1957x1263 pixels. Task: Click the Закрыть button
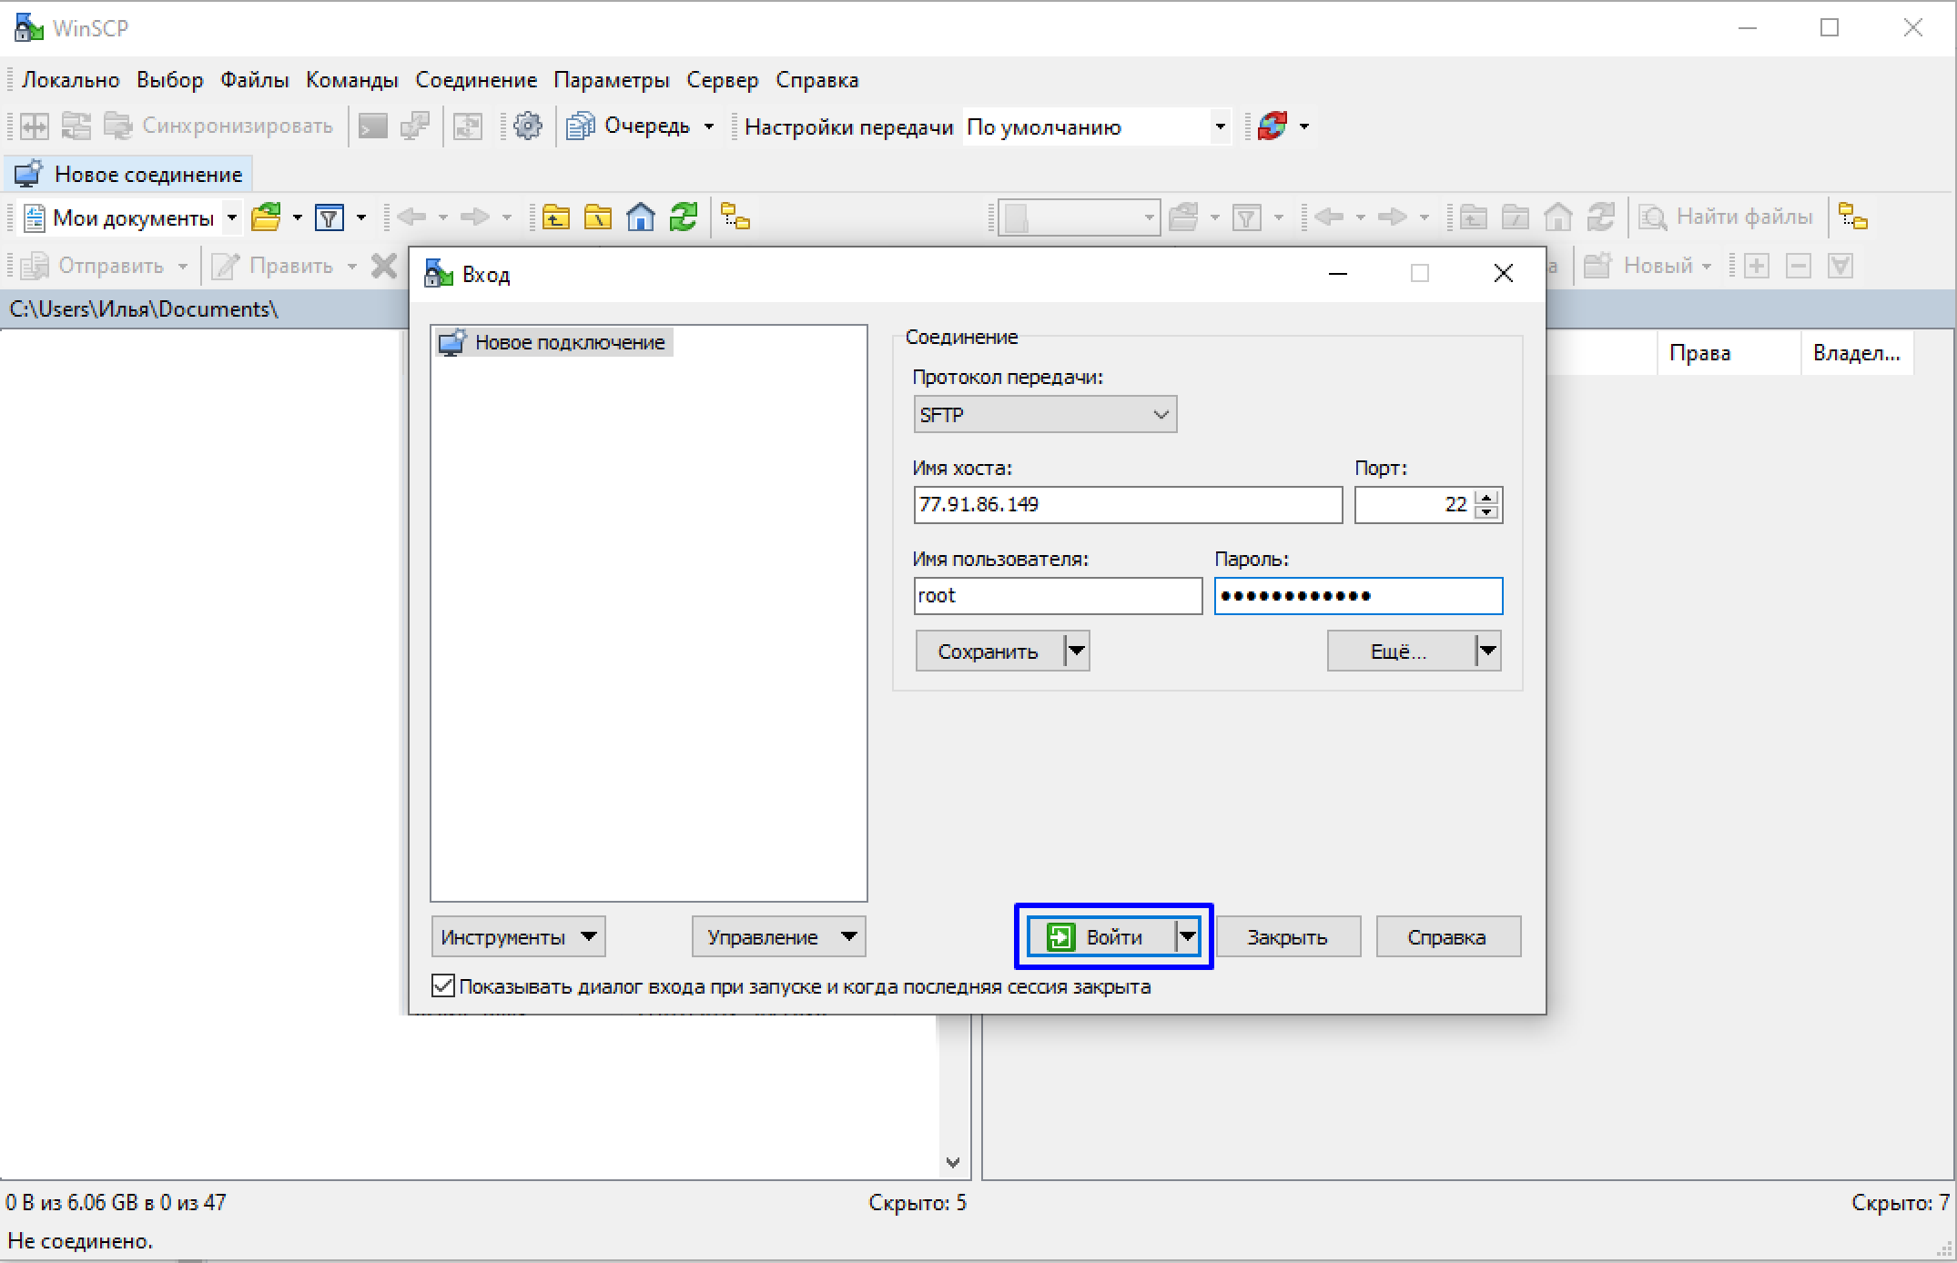click(1287, 936)
